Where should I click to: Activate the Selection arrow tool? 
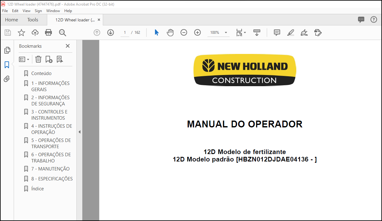pos(157,33)
